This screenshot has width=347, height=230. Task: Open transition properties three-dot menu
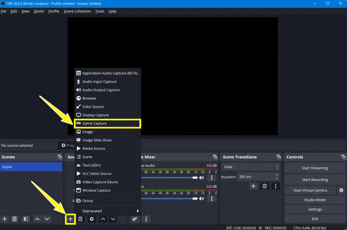275,186
